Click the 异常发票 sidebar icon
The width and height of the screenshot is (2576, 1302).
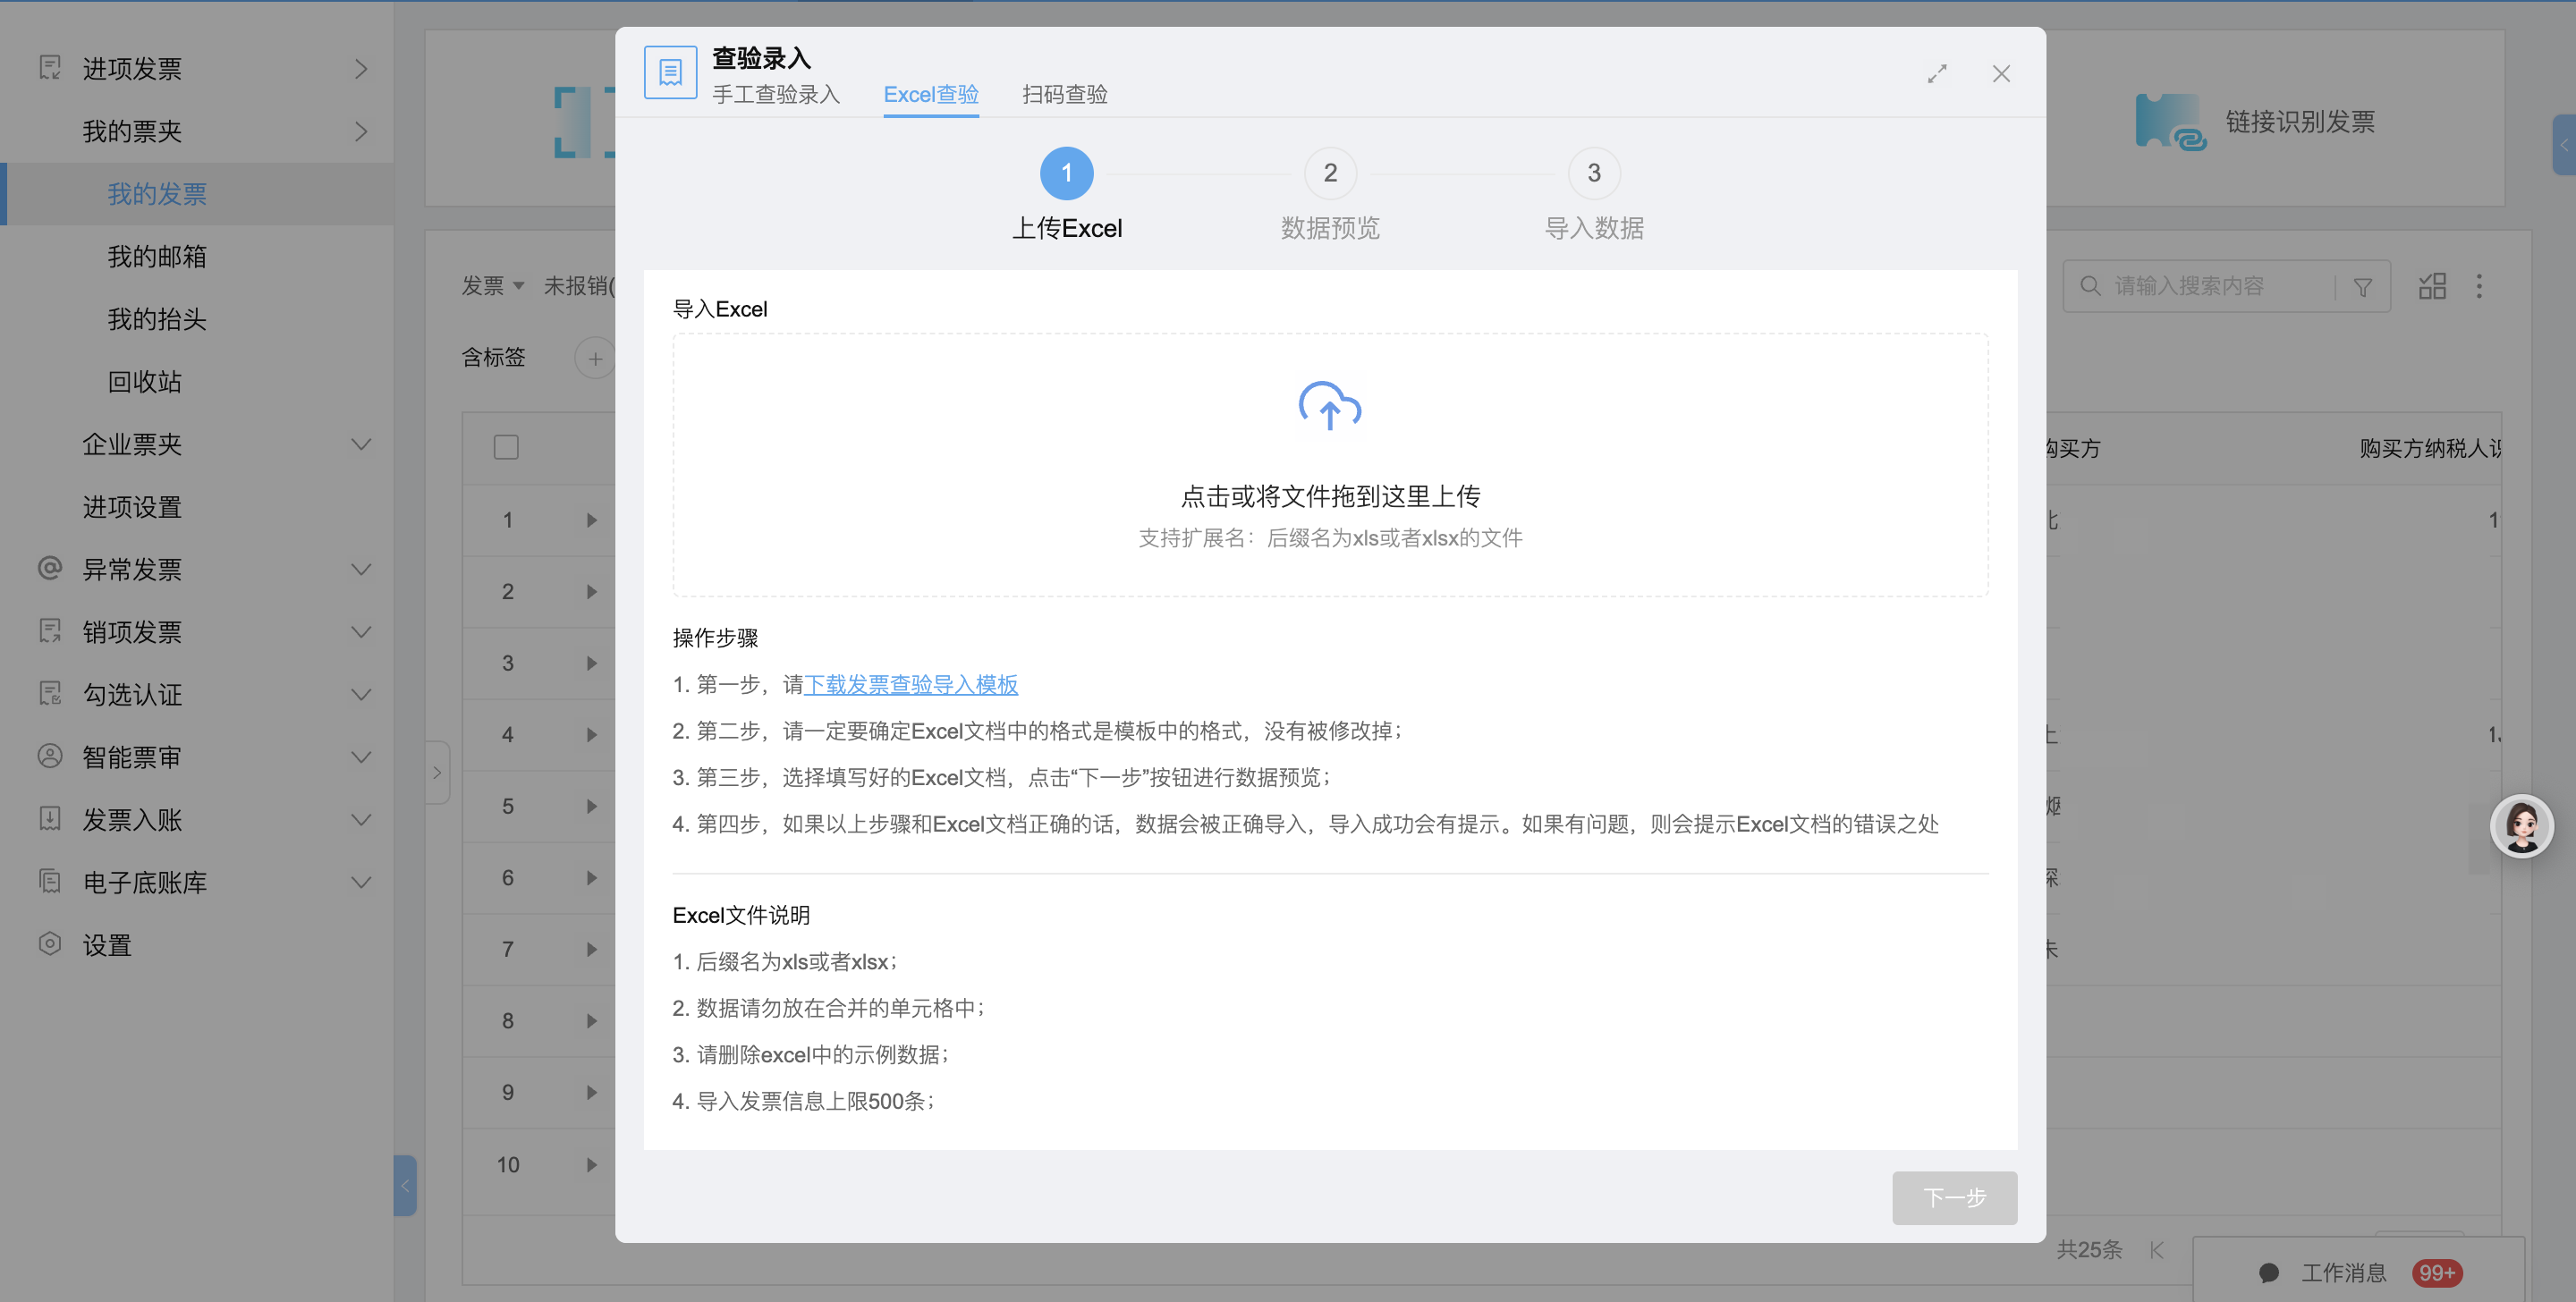(50, 569)
